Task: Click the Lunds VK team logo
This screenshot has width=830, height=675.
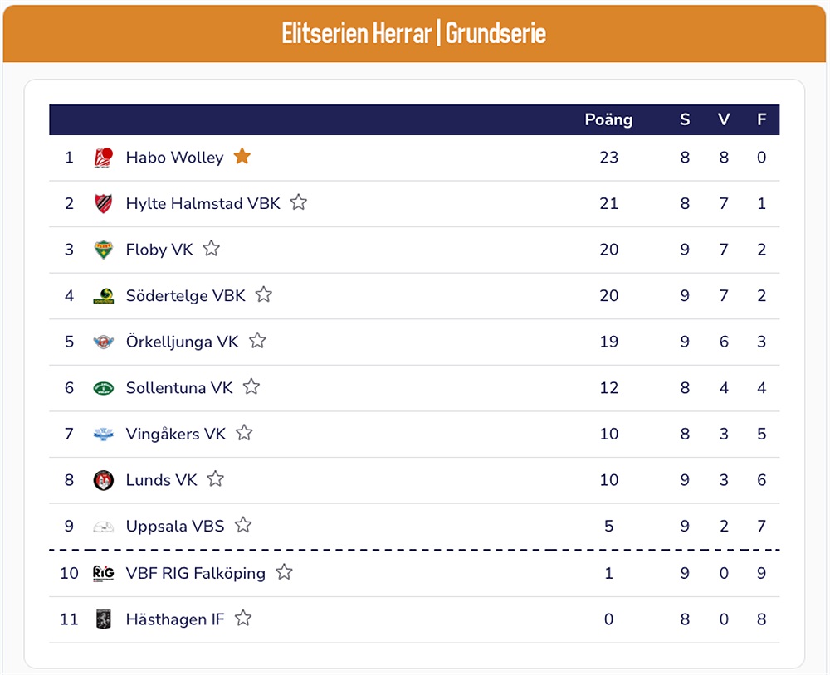Action: 103,480
